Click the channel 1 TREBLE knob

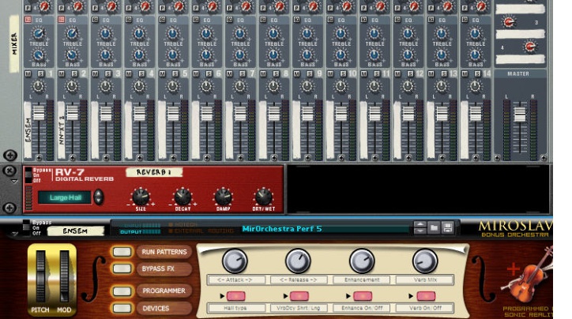point(38,34)
